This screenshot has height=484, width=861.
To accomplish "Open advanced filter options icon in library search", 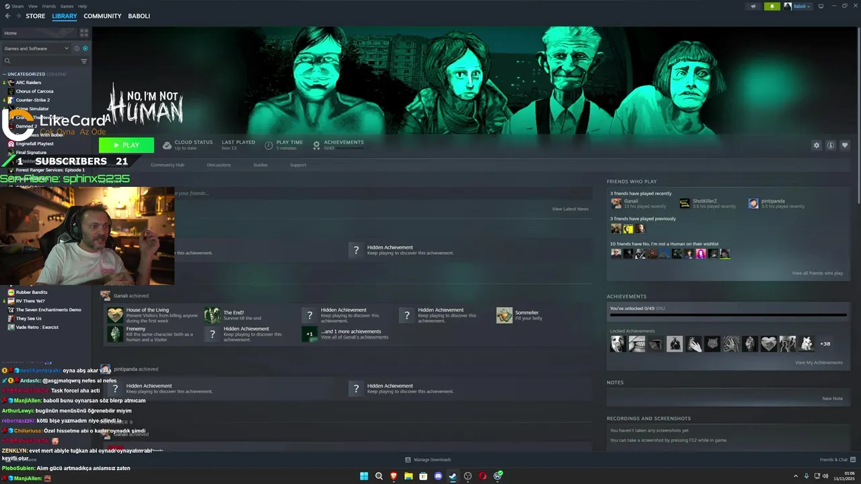I will point(84,61).
